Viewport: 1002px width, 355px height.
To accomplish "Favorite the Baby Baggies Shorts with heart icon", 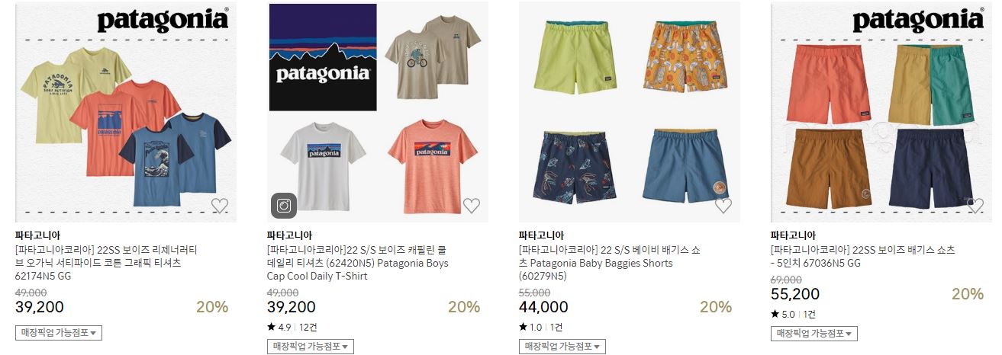I will click(723, 206).
